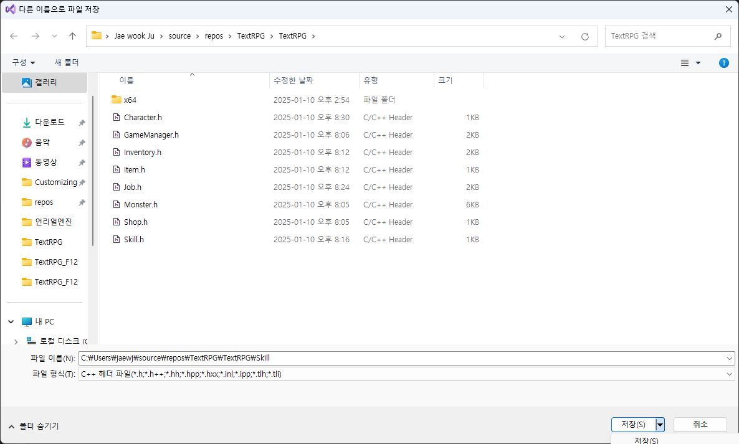Click the pin icon next to 동영상

(x=82, y=163)
